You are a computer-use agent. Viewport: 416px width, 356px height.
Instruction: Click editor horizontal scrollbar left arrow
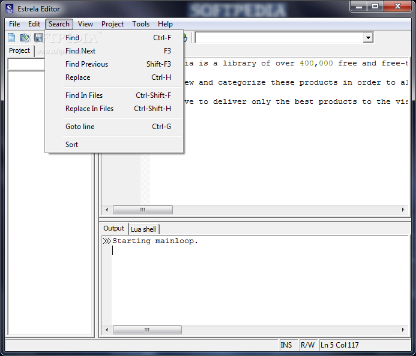107,210
